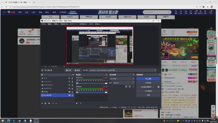Open 设置 button in controls dock

(148, 95)
